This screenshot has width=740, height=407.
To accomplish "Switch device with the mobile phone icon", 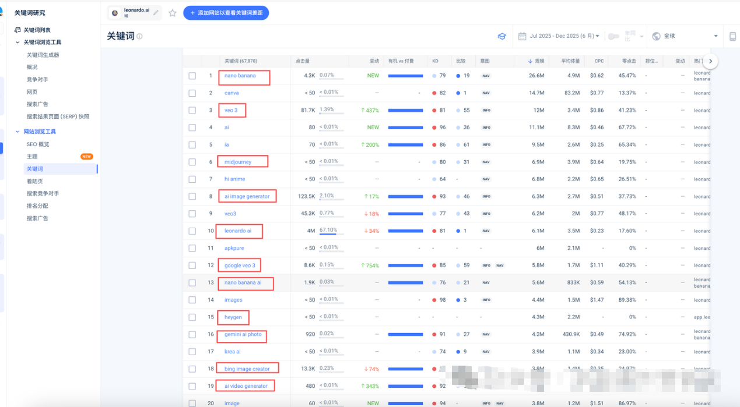I will pyautogui.click(x=732, y=36).
